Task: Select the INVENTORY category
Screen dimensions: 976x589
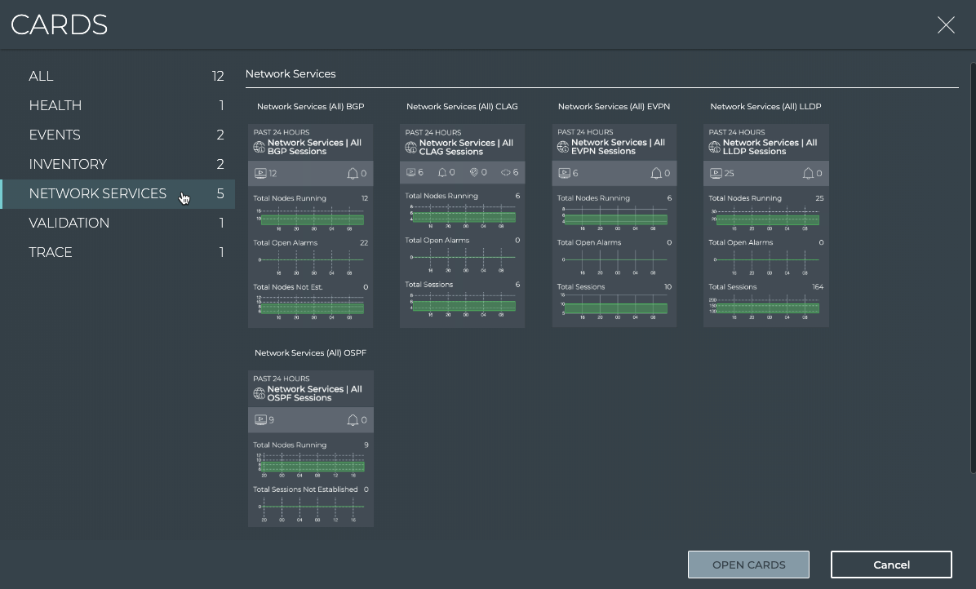Action: (67, 164)
